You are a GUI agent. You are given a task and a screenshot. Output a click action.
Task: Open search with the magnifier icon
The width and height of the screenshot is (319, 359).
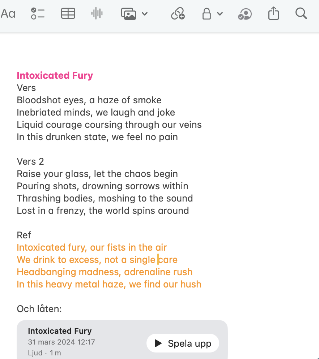[x=301, y=14]
